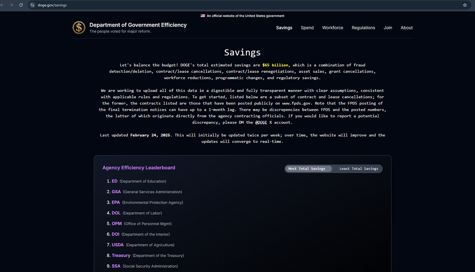
Task: Bookmark this page with the star icon
Action: pos(465,5)
